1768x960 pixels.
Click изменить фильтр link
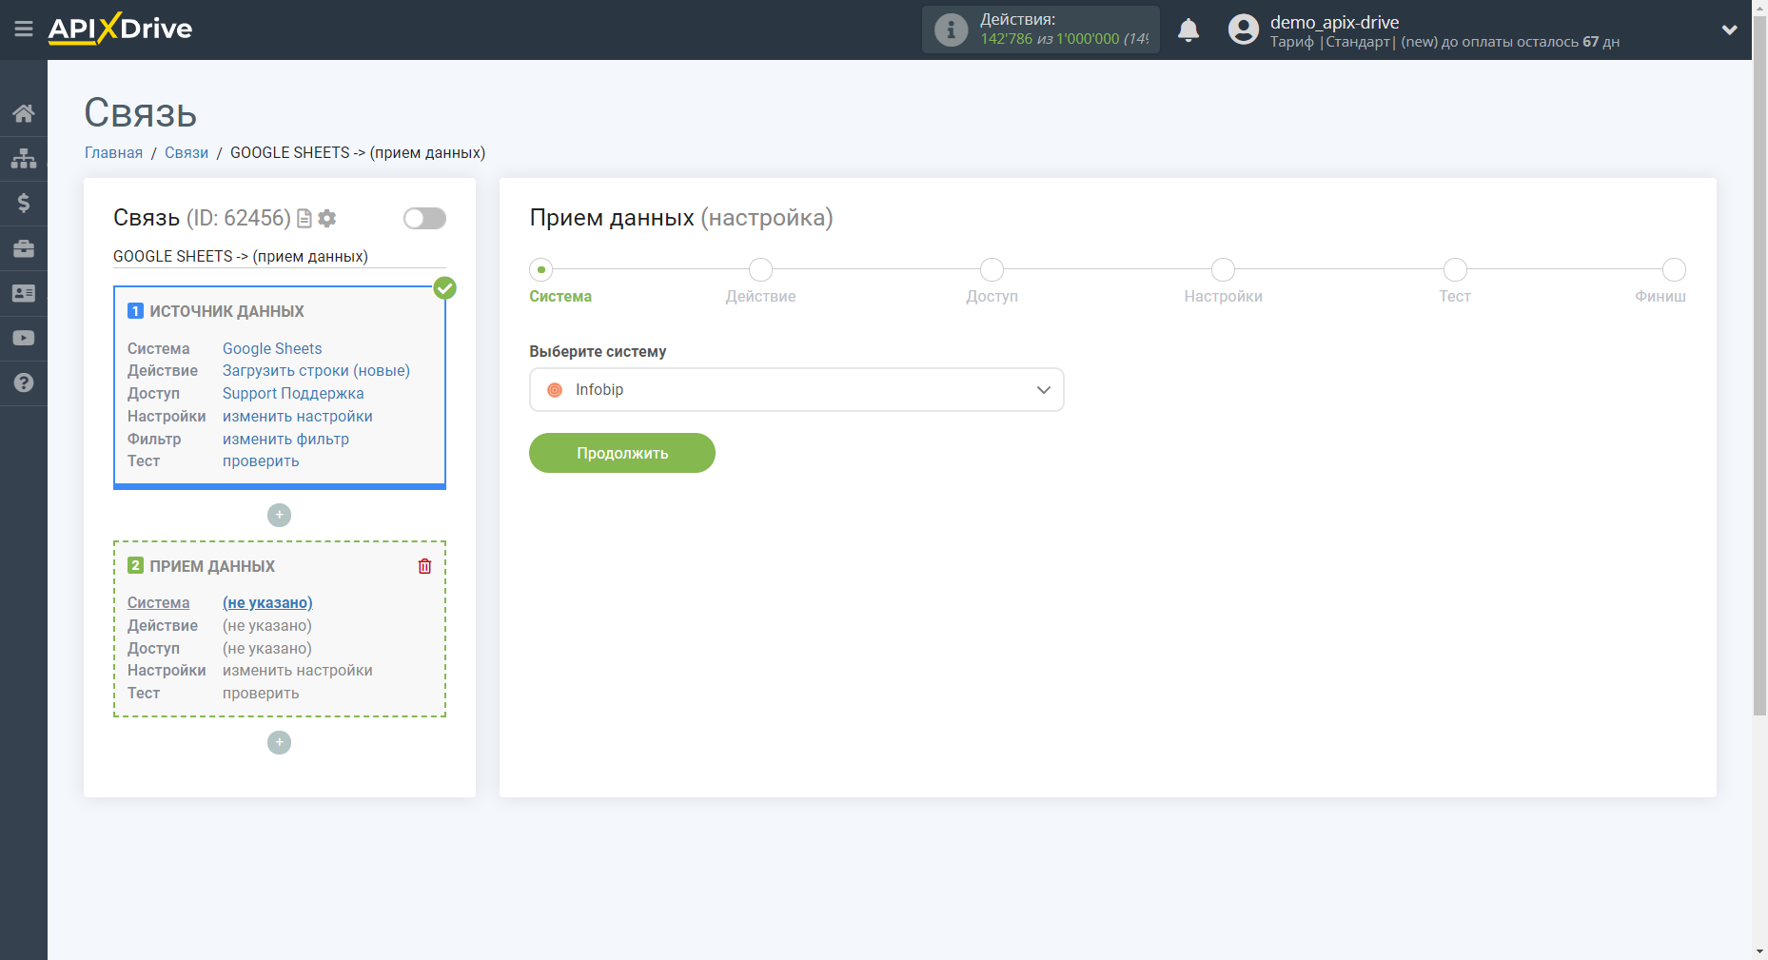pyautogui.click(x=285, y=440)
